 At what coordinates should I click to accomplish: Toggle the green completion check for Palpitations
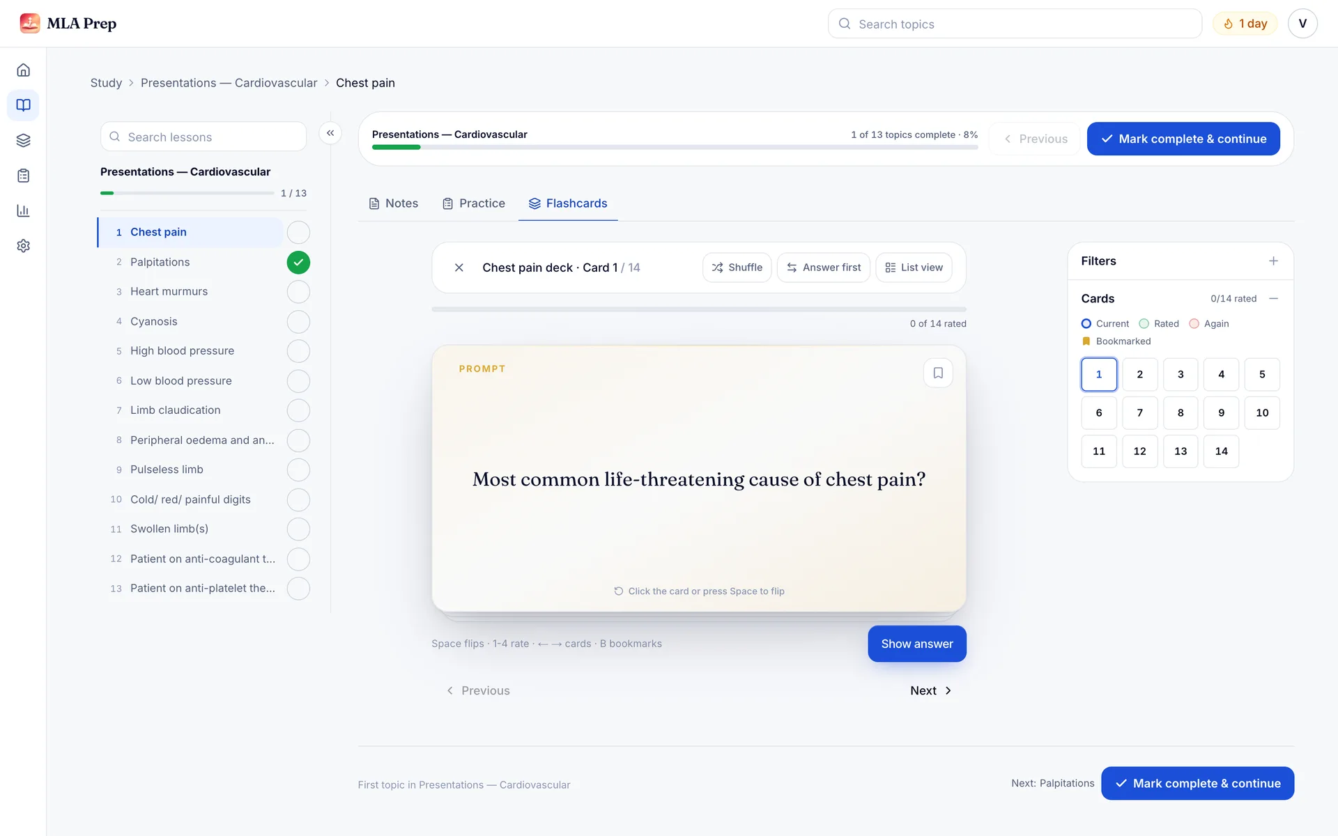[298, 263]
